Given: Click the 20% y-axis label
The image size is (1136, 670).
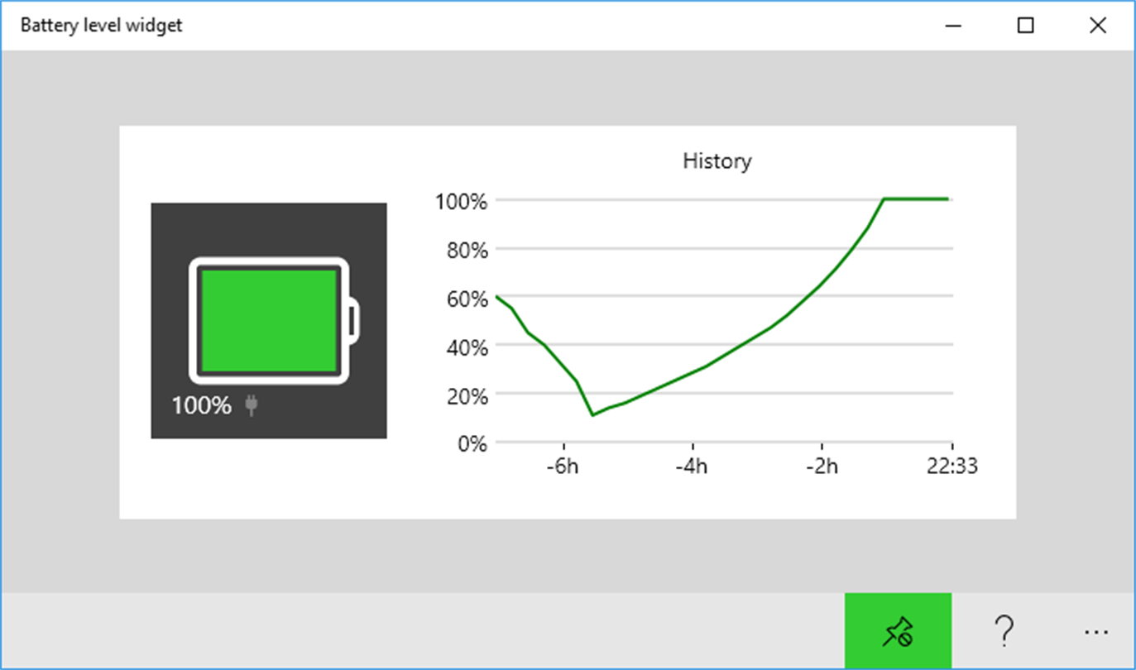Looking at the screenshot, I should [x=467, y=395].
